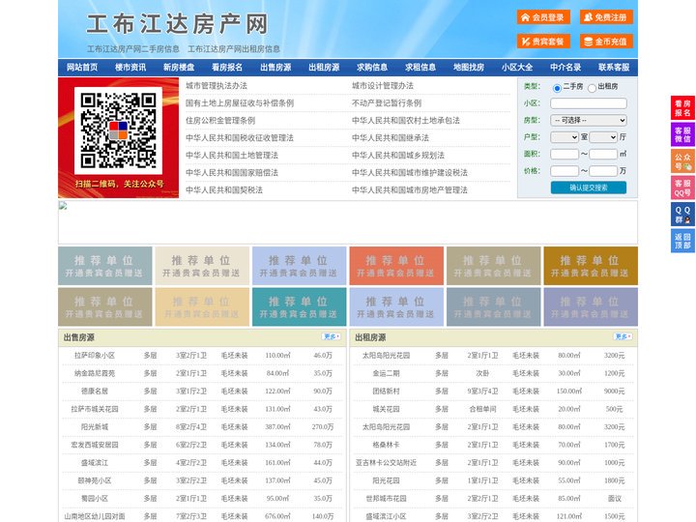Click the 确认提交搜索 search button
Screen dimensions: 696x522
(x=589, y=188)
